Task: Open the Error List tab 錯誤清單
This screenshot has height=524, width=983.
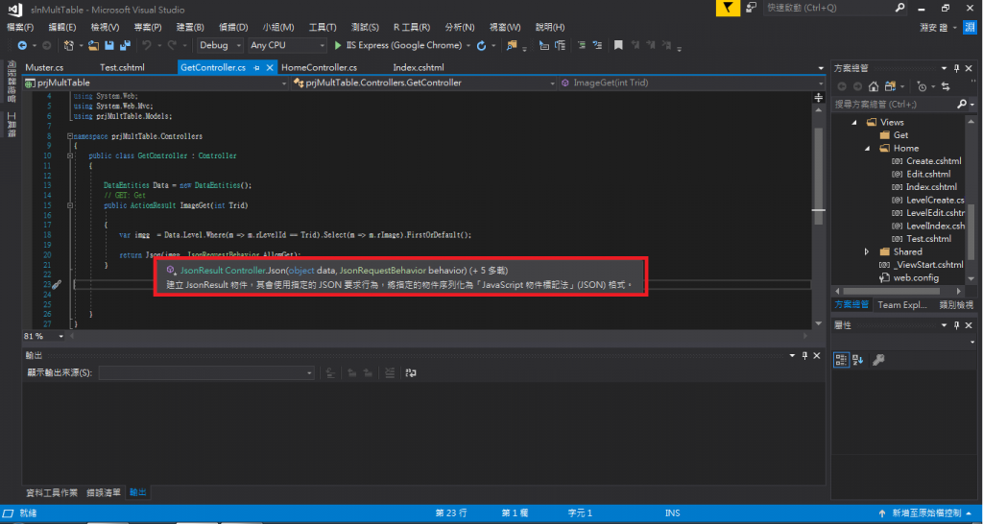Action: point(104,492)
